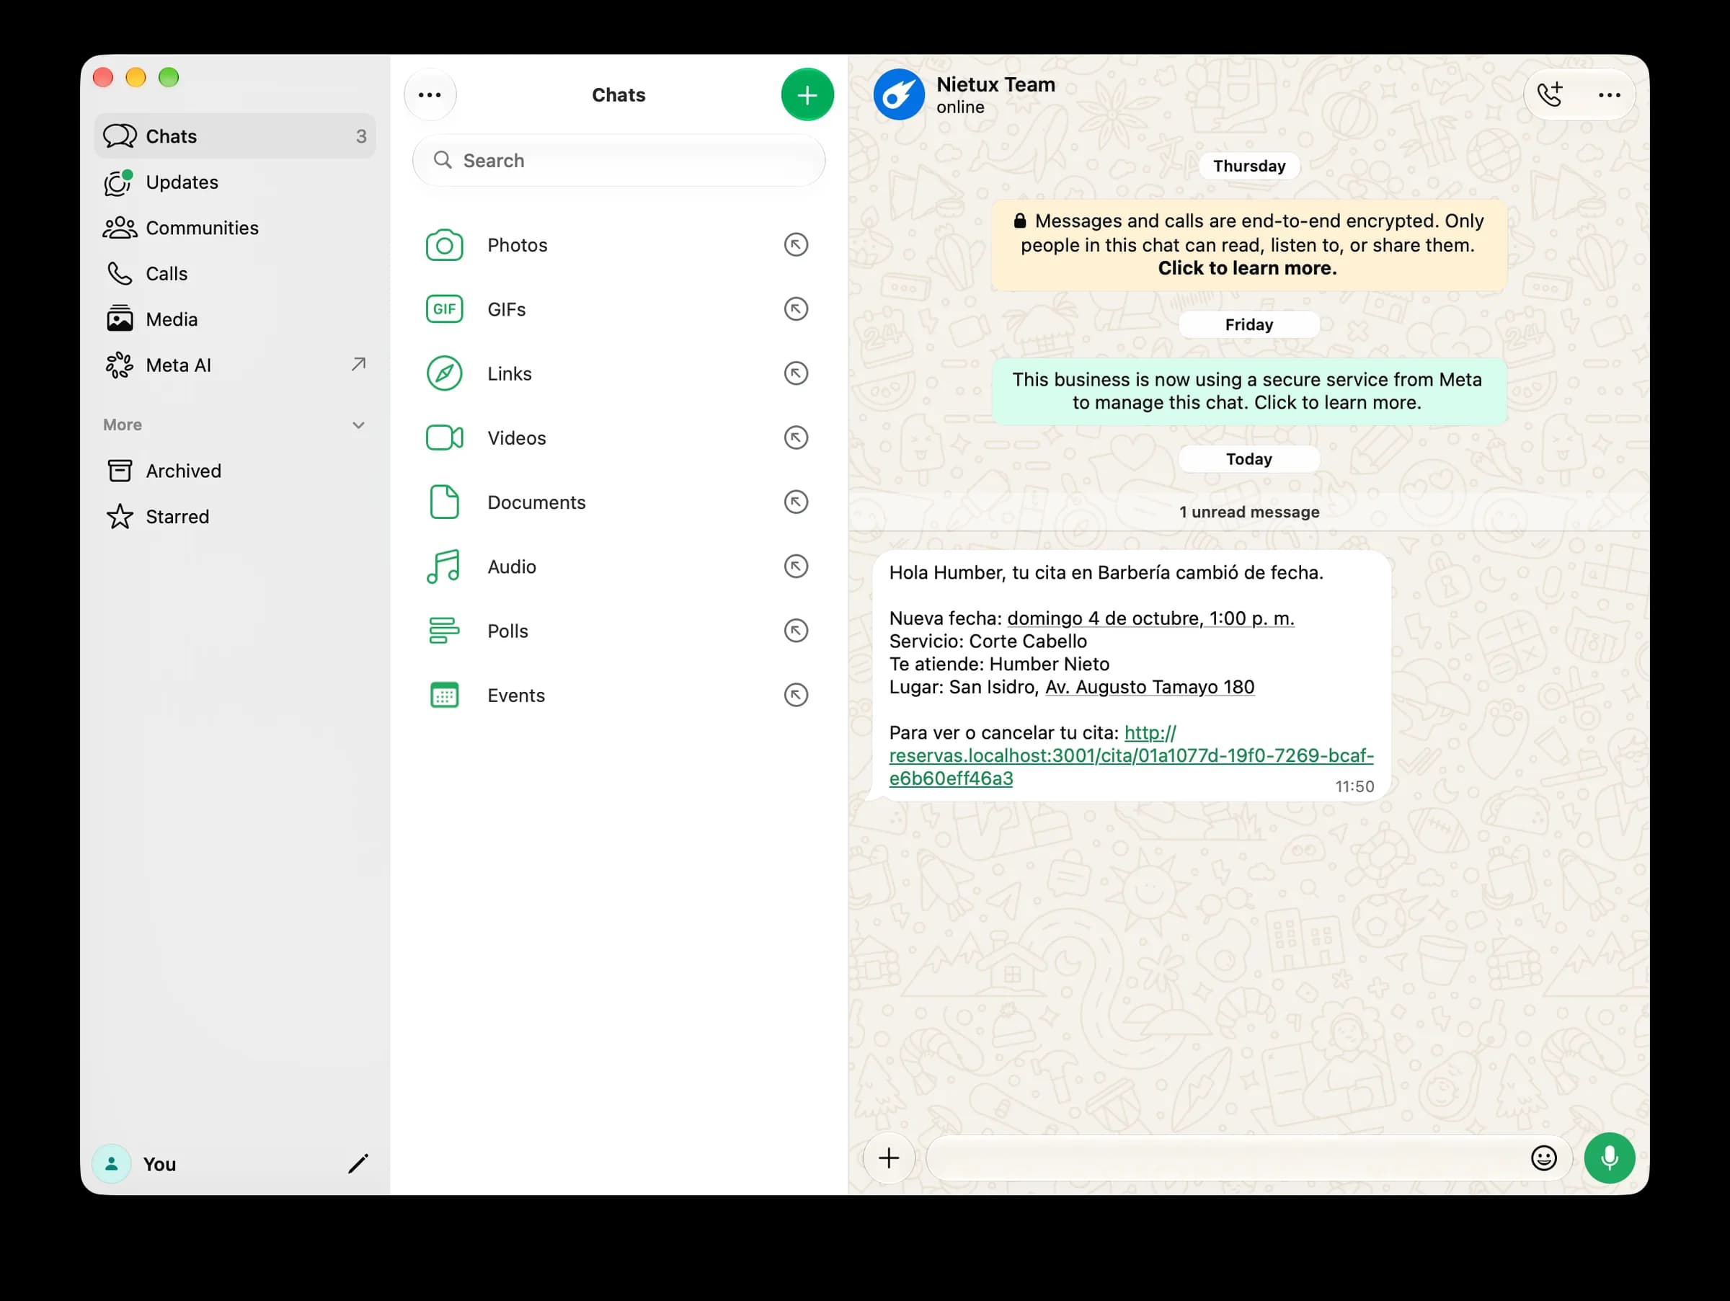Screen dimensions: 1730x1301
Task: Click the Polls bars icon
Action: [x=444, y=631]
